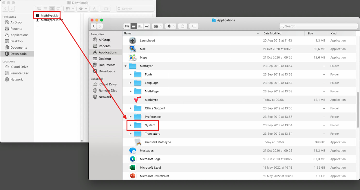Switch Downloads window to icon view
Viewport: 360px width, 190px height.
click(39, 9)
